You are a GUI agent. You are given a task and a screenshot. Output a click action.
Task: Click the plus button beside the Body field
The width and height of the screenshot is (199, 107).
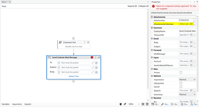(96, 72)
